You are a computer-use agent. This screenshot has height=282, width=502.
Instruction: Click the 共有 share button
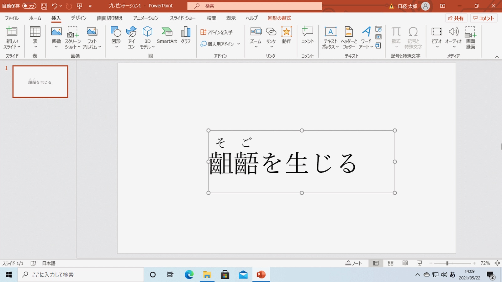pos(456,18)
